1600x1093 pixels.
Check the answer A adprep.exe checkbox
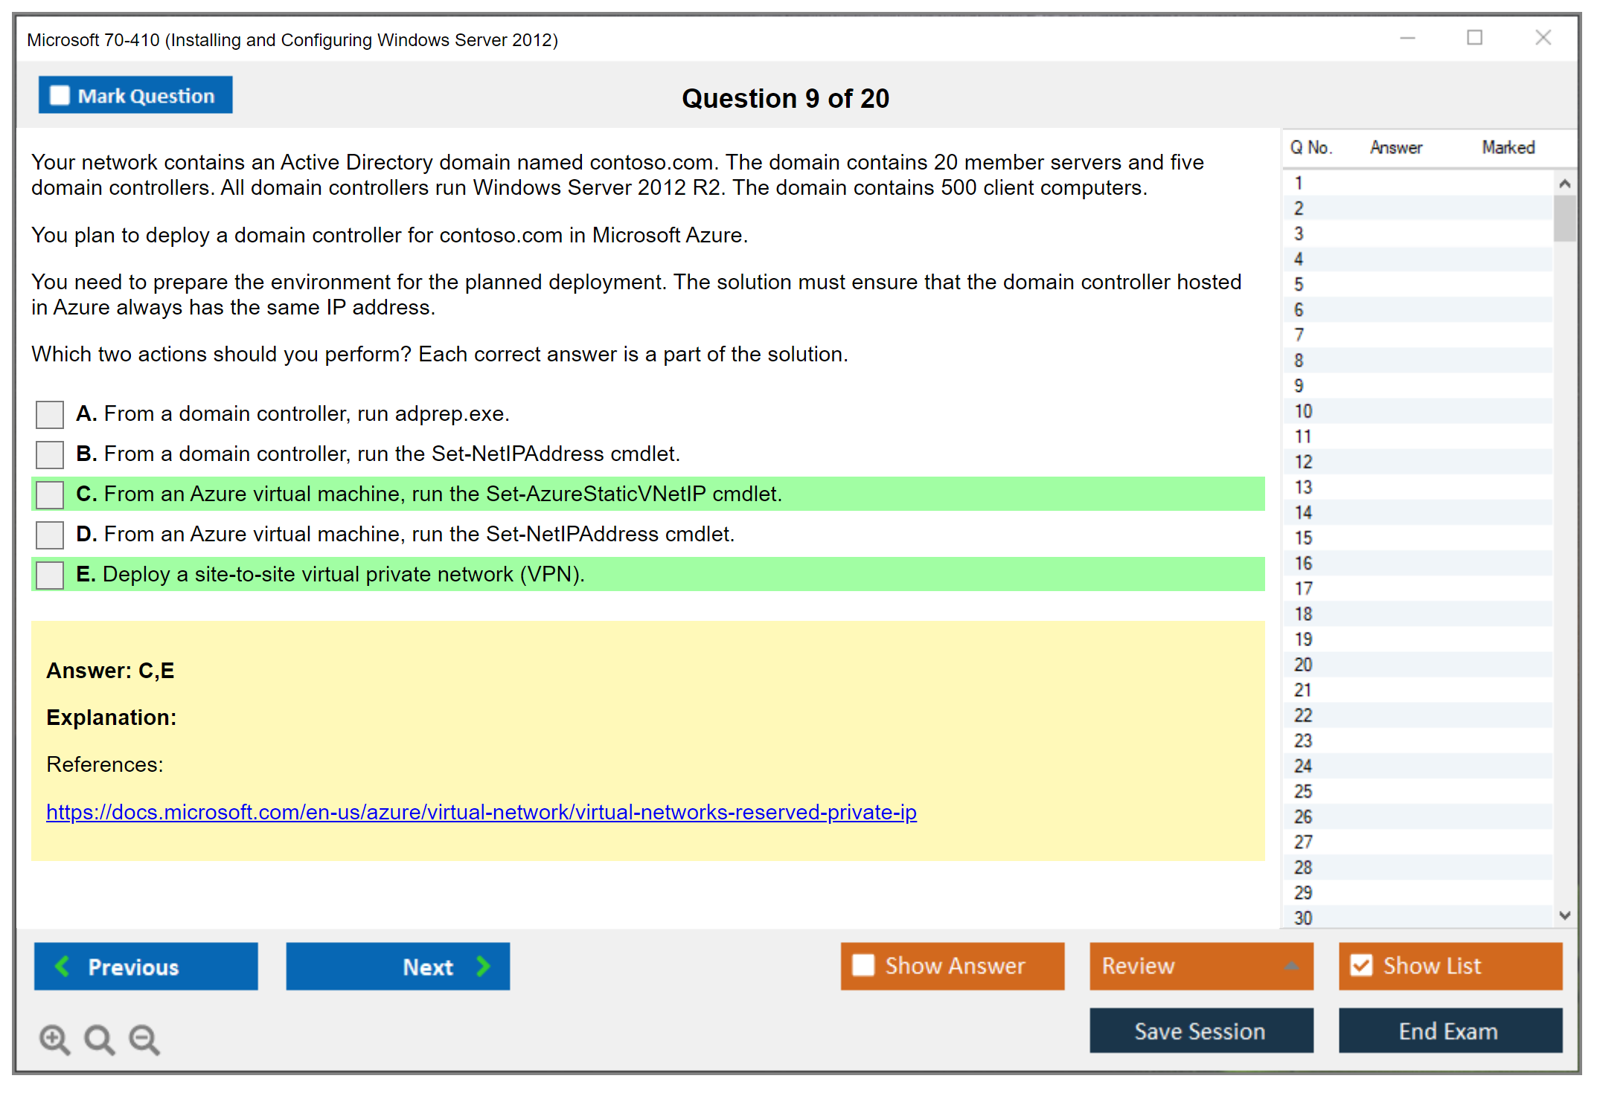pos(50,414)
